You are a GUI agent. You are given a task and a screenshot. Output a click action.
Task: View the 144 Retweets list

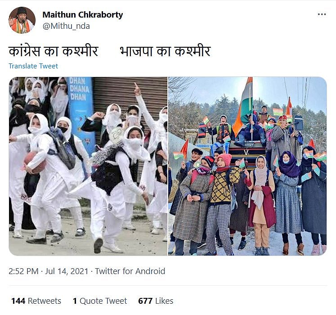[x=36, y=301]
